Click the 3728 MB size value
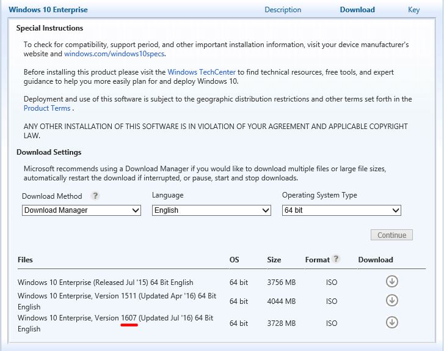 point(282,323)
